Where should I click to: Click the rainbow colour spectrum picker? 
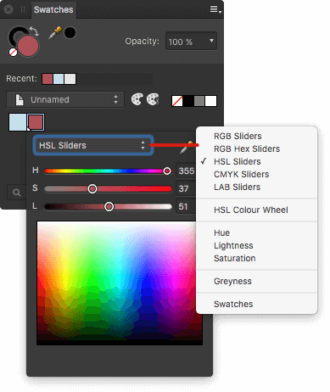tap(120, 283)
